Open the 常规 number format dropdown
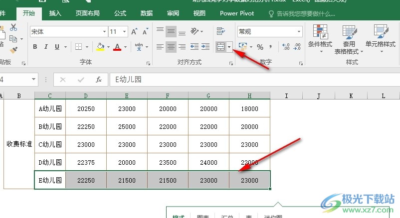Screen dimensions: 400x218 [x=299, y=31]
